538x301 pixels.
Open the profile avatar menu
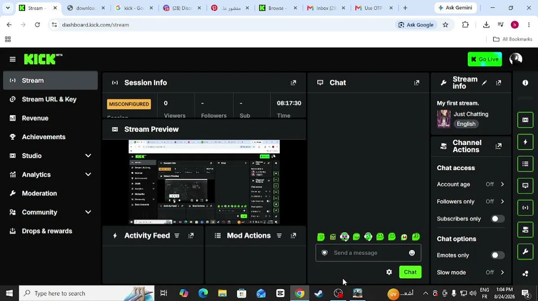[516, 59]
